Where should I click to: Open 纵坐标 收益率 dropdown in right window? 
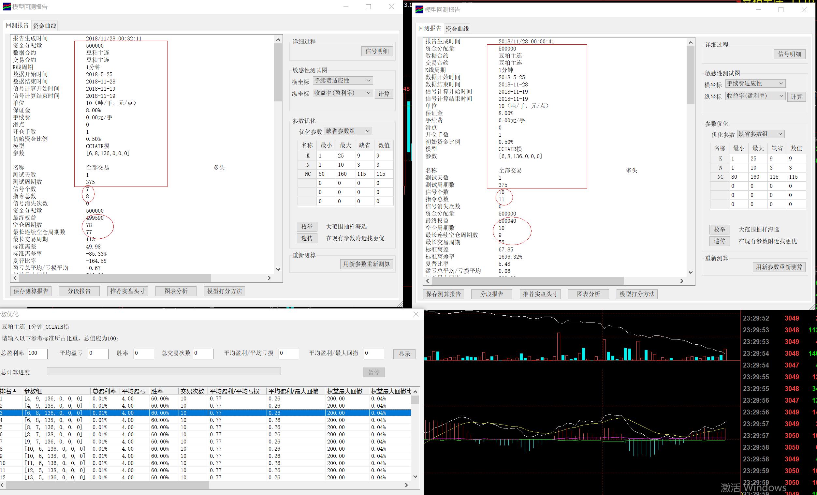coord(755,96)
